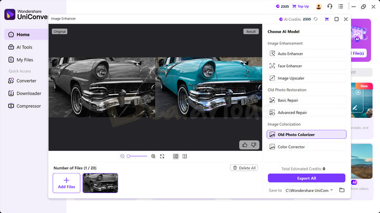Select the Face Enhancer model
Image resolution: width=380 pixels, height=213 pixels.
click(307, 66)
